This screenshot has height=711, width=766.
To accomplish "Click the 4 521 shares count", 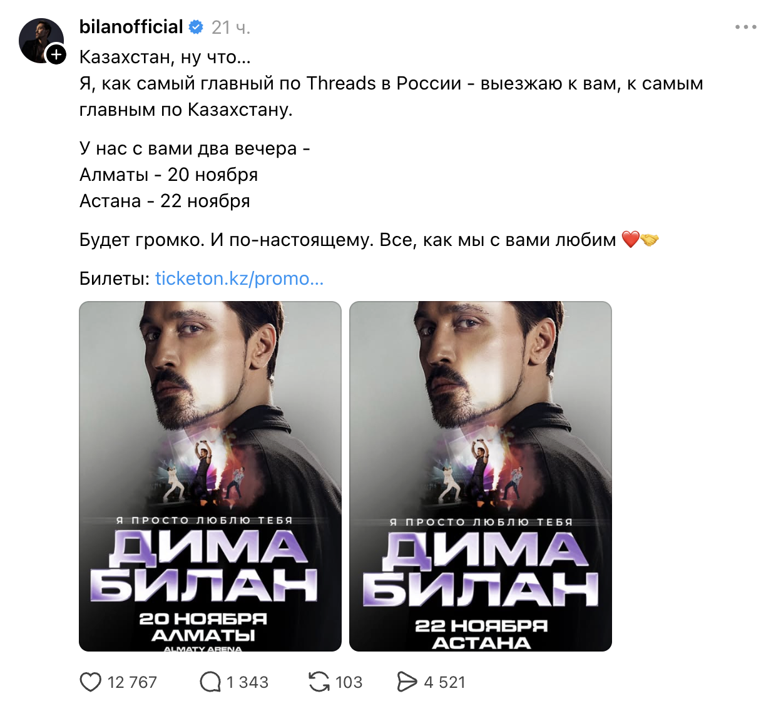I will tap(444, 682).
